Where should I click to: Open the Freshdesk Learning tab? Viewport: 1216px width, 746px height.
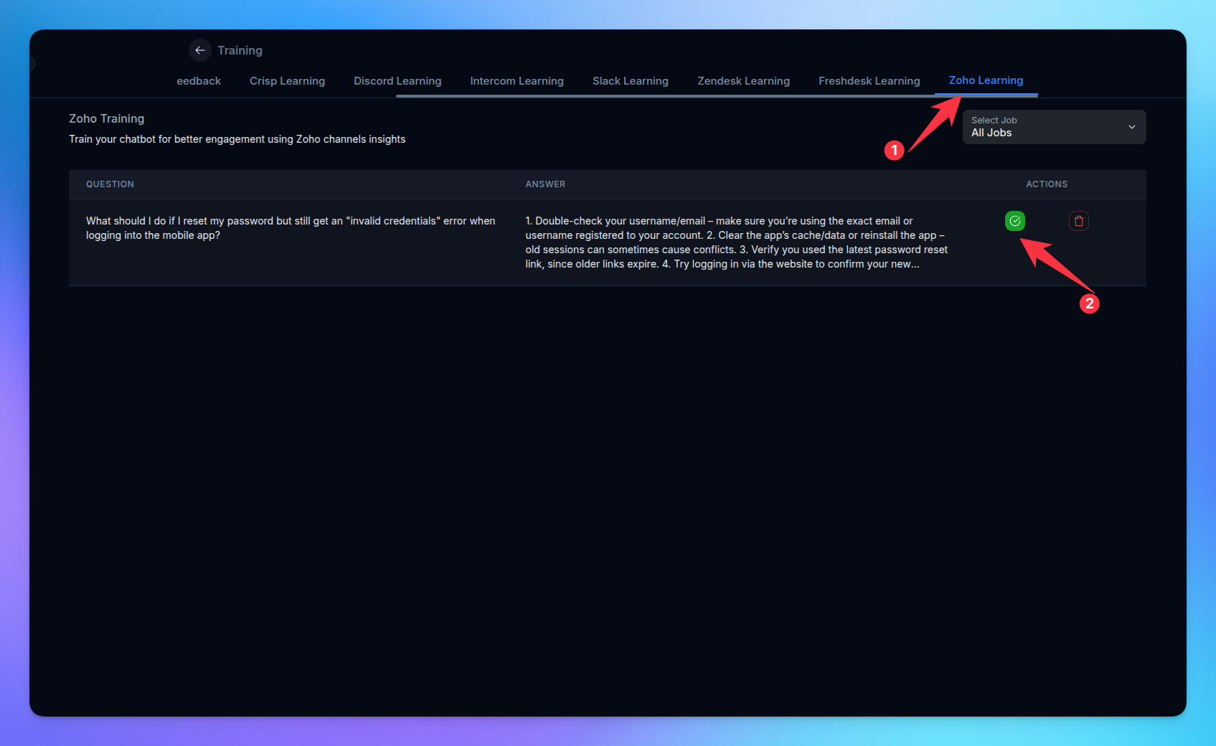click(869, 81)
